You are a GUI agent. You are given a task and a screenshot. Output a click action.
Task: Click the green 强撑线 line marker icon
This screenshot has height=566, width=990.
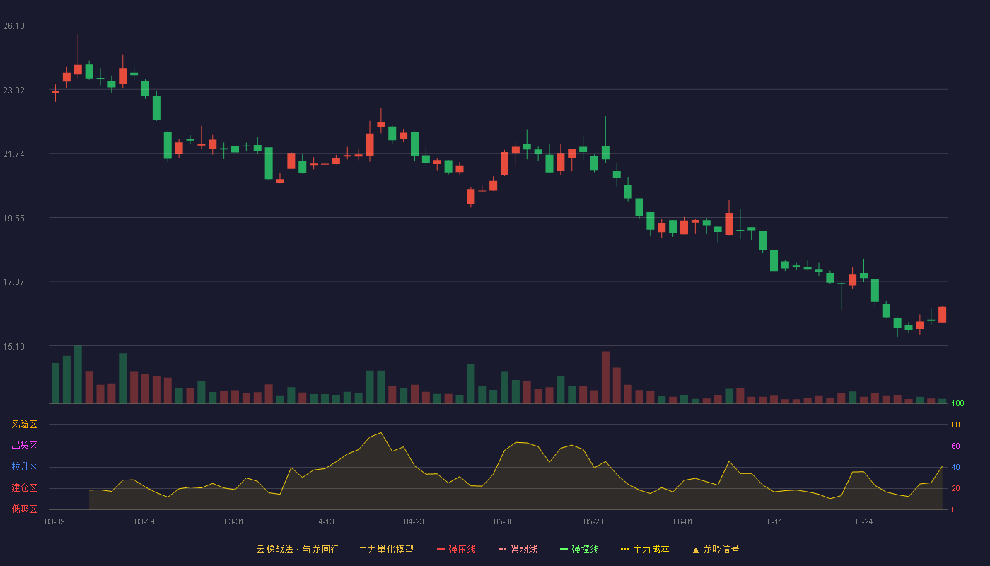pos(564,549)
